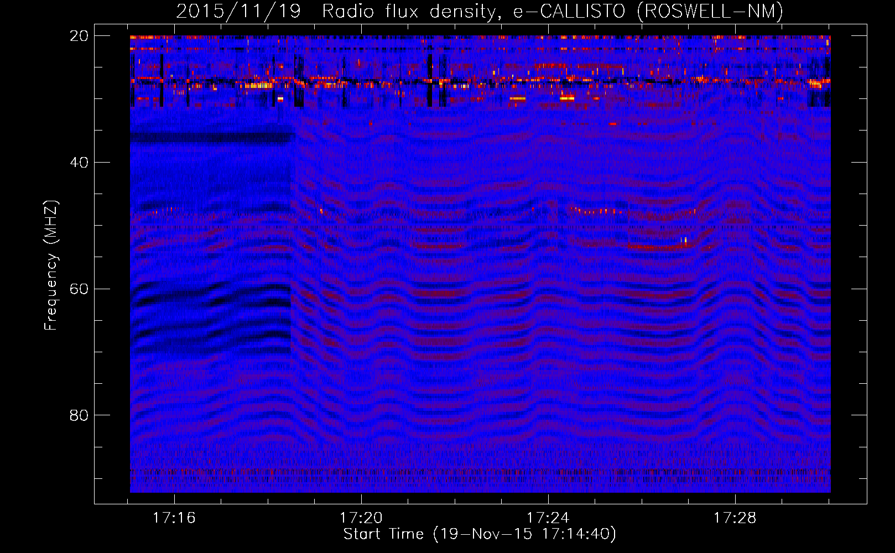Click the 80 frequency tick label
The width and height of the screenshot is (895, 553).
tap(79, 415)
